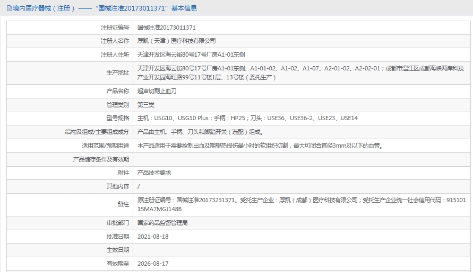Image resolution: width=473 pixels, height=272 pixels.
Task: Select model specs starting with 主机：USG10
Action: (x=247, y=118)
